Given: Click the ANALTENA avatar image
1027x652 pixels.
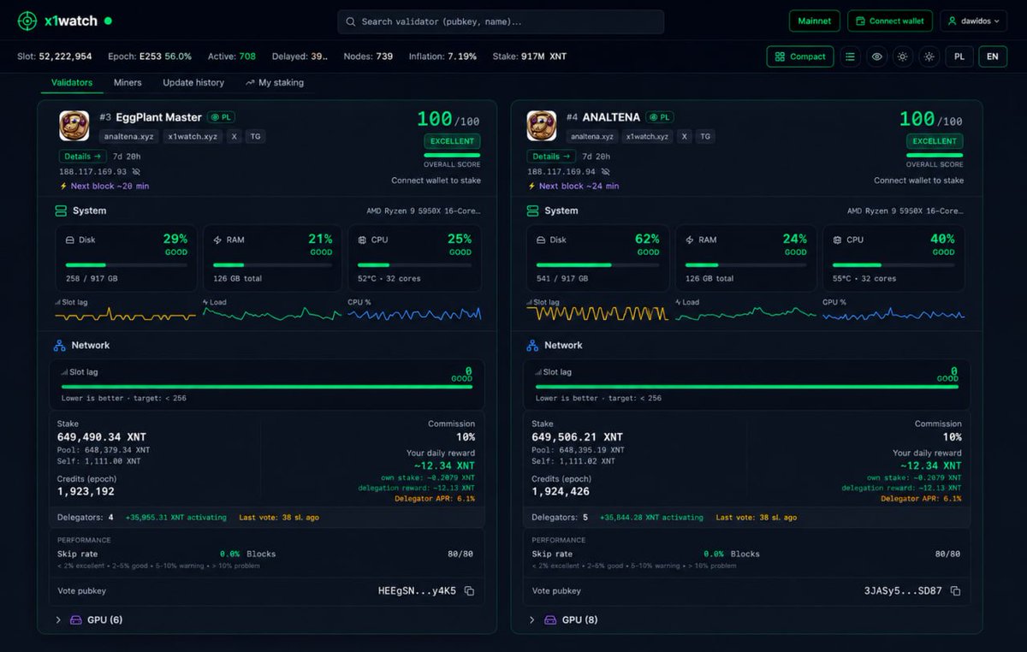Looking at the screenshot, I should coord(542,126).
